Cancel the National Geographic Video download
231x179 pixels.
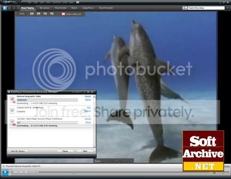[x=88, y=96]
